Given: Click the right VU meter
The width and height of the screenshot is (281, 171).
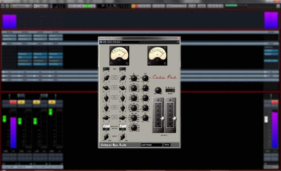Looking at the screenshot, I should click(157, 55).
